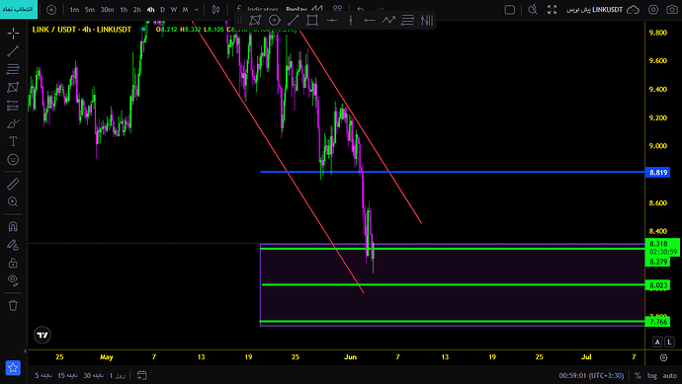Pick the horizontal ray in favorites toolbar

[x=370, y=20]
